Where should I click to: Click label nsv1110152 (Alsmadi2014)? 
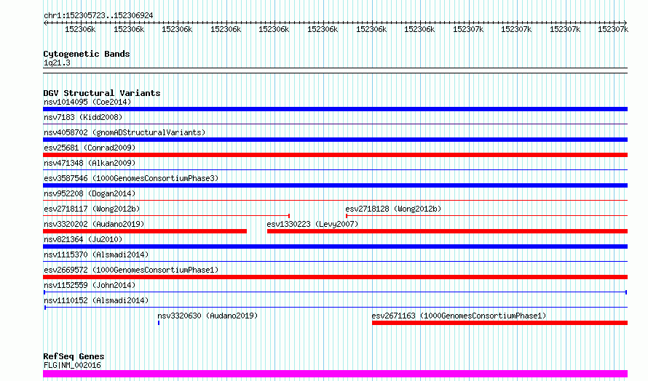96,300
